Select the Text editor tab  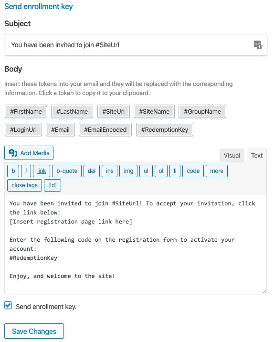click(257, 155)
